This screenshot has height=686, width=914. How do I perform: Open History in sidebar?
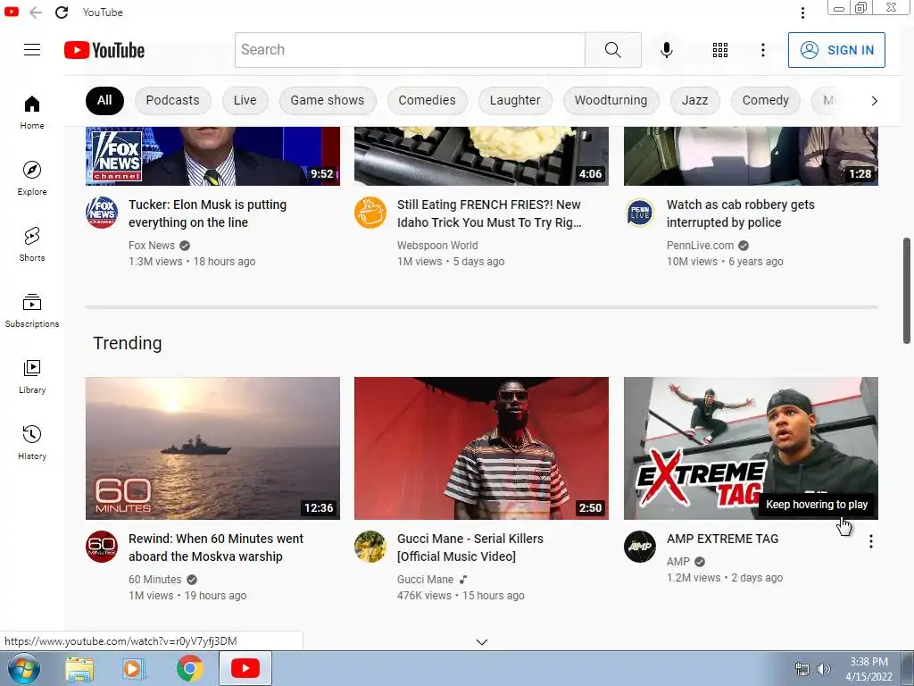32,442
